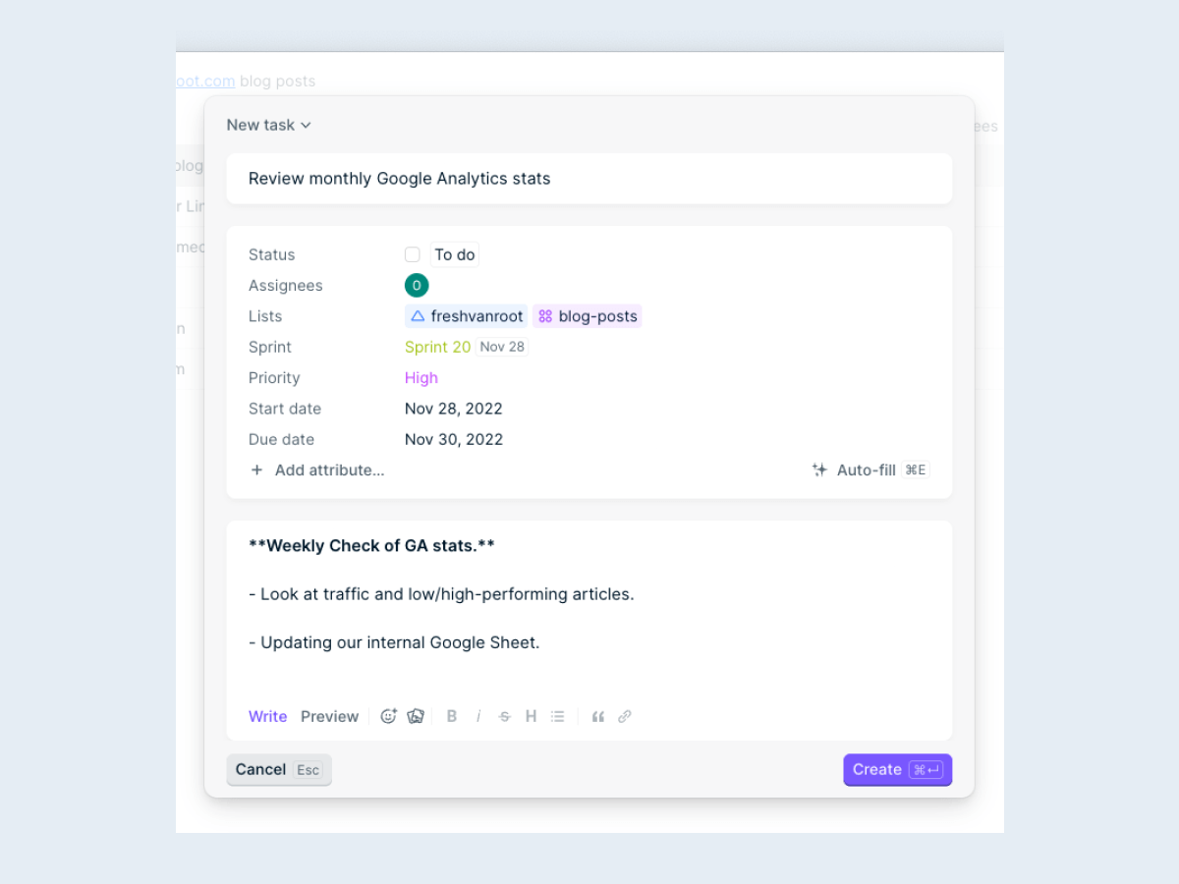
Task: Insert blockquote with quote icon
Action: click(x=597, y=716)
